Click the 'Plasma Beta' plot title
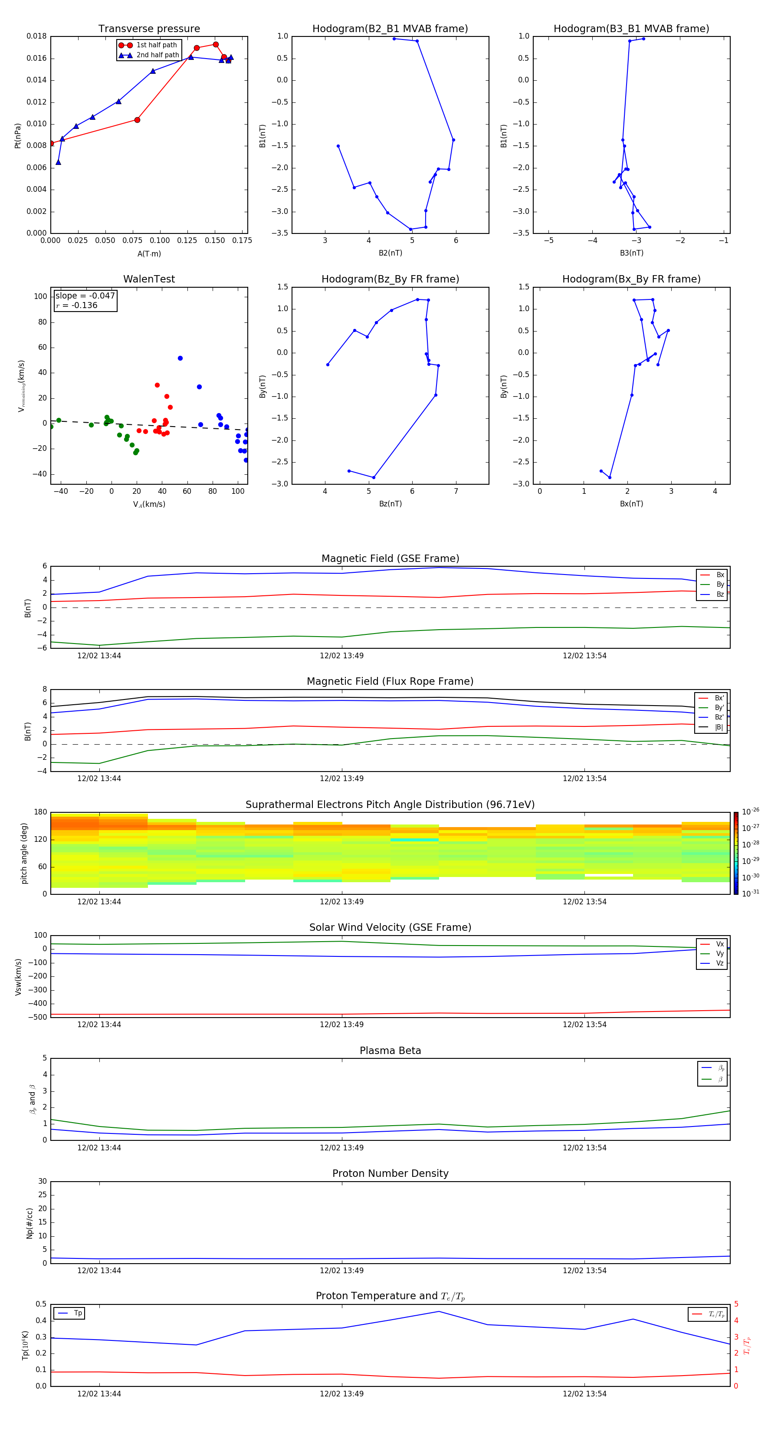This screenshot has height=1432, width=781. 390,1051
